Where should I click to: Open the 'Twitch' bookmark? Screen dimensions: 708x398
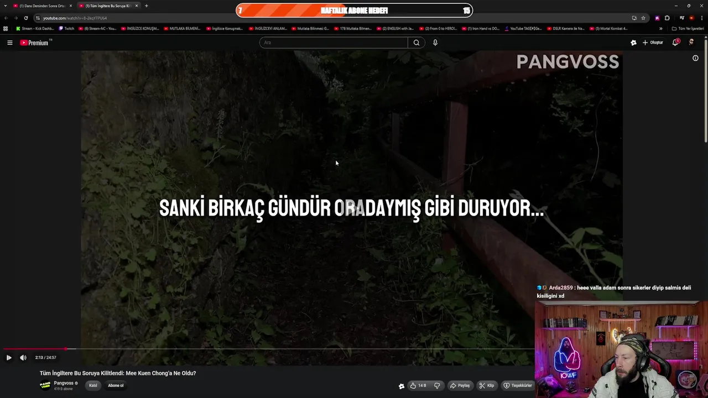point(66,28)
